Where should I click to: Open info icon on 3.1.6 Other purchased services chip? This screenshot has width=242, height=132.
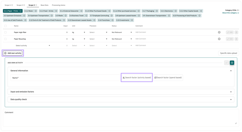point(139,11)
